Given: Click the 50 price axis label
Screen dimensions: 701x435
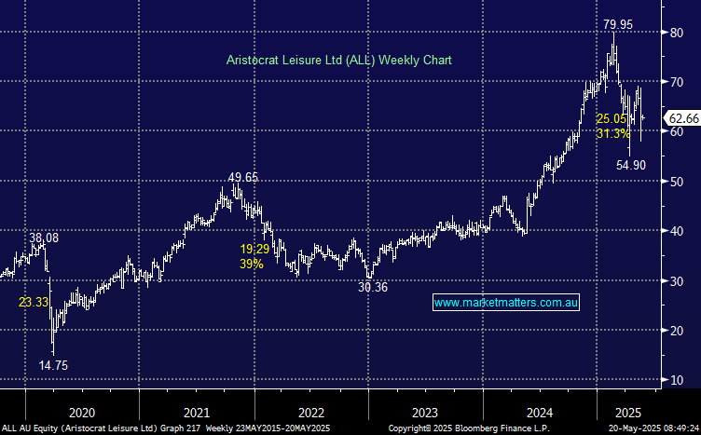Looking at the screenshot, I should [677, 182].
